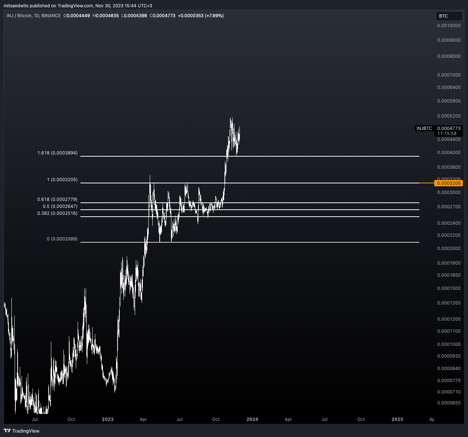
Task: Click the 0.0005200 price axis label
Action: click(x=449, y=116)
